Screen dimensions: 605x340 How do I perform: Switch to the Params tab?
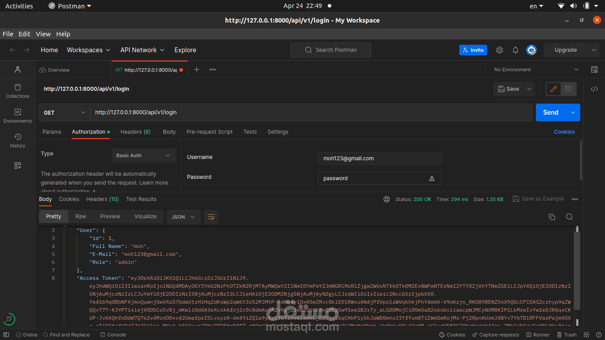52,132
